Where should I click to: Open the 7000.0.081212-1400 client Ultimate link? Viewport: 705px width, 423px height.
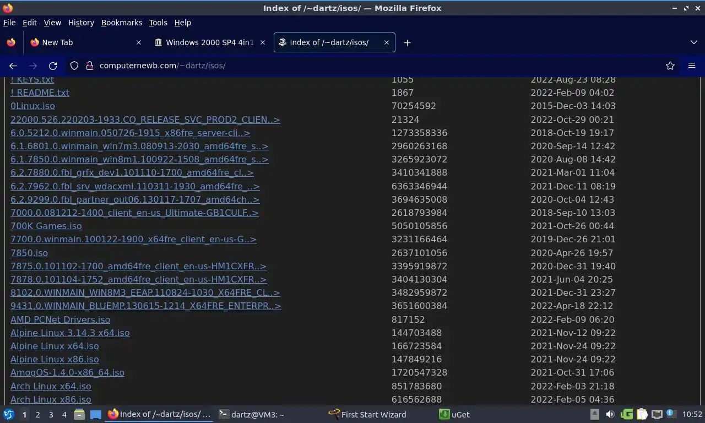click(x=134, y=213)
